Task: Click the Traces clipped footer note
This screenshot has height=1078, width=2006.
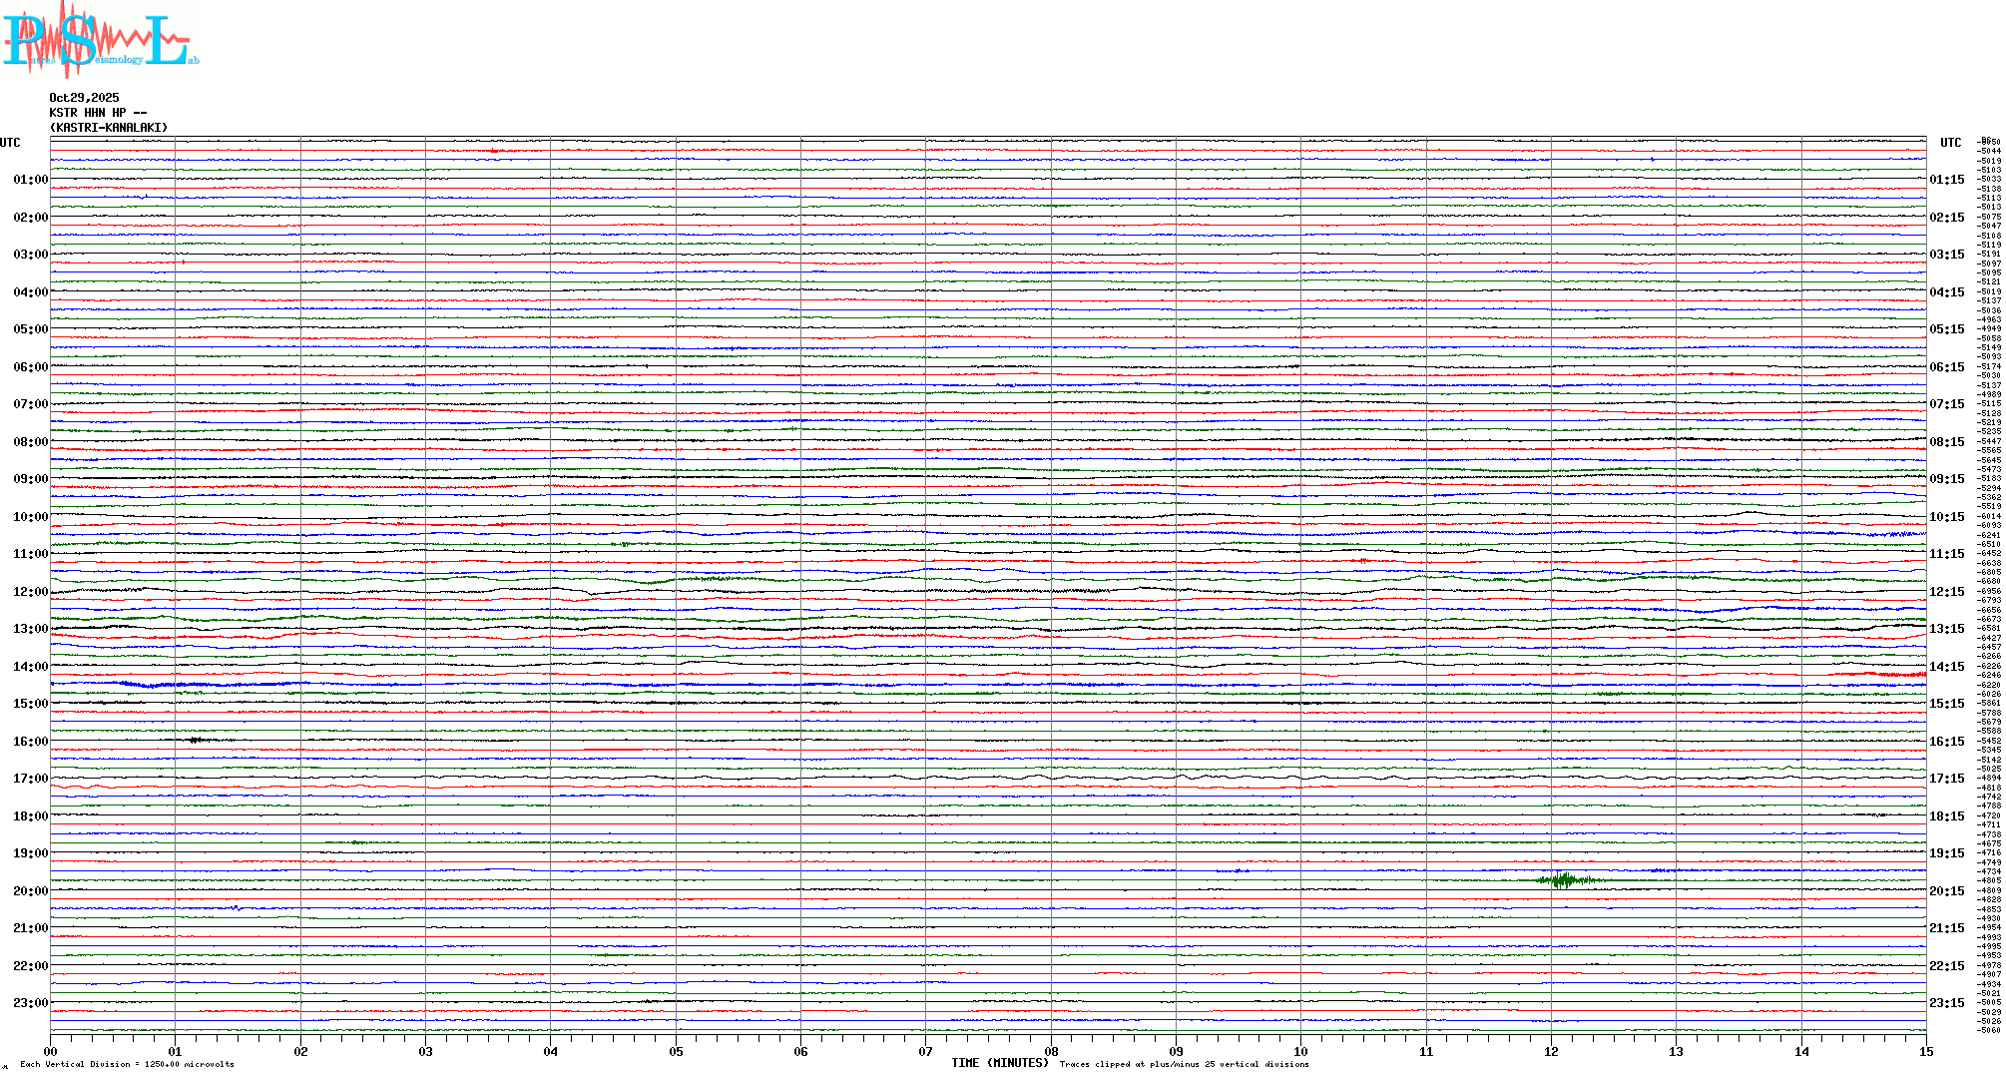Action: coord(1184,1065)
